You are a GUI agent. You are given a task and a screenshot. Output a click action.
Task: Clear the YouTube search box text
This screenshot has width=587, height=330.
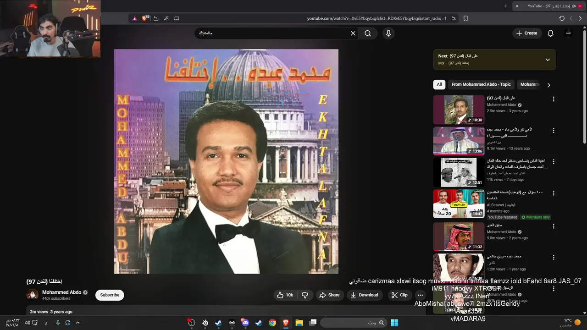point(353,33)
